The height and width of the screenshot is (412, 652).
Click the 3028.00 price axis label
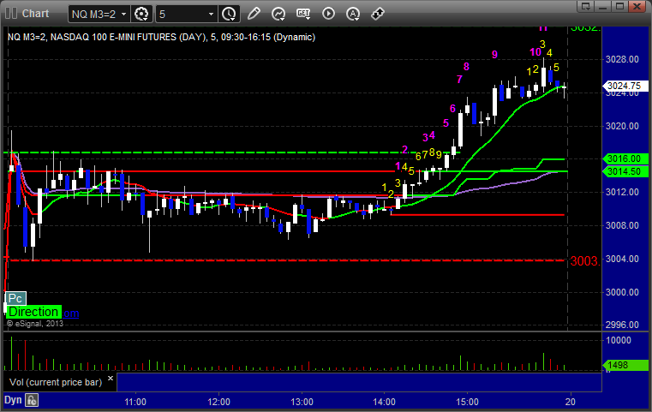[x=622, y=59]
